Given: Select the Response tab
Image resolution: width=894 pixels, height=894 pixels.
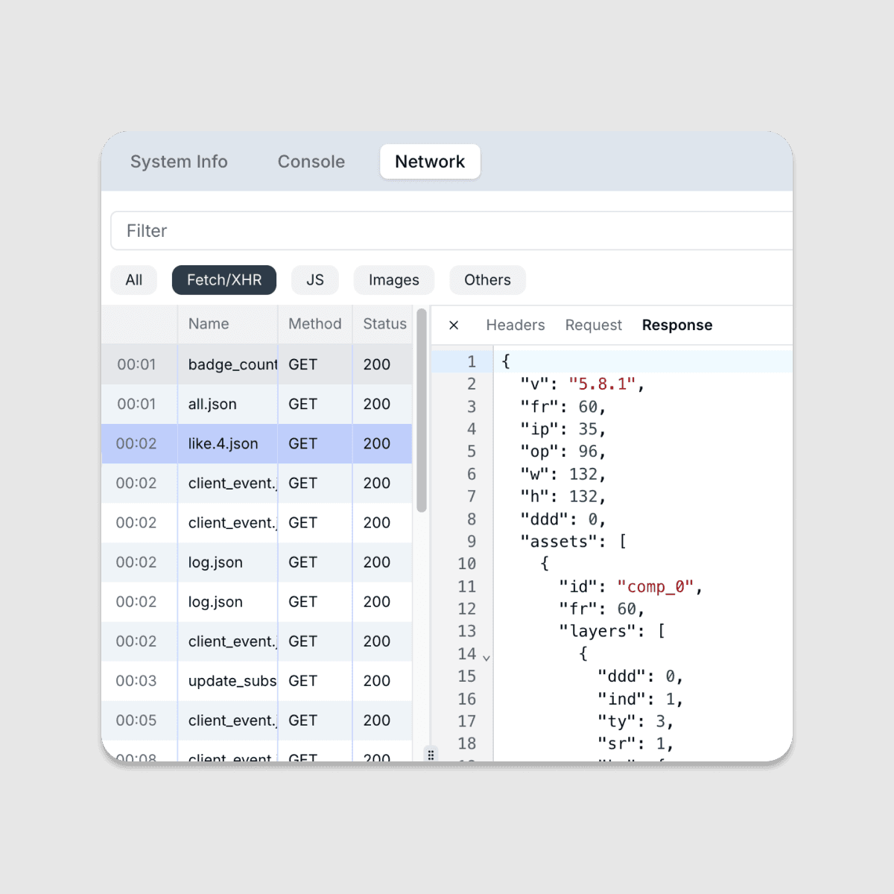Looking at the screenshot, I should click(676, 326).
